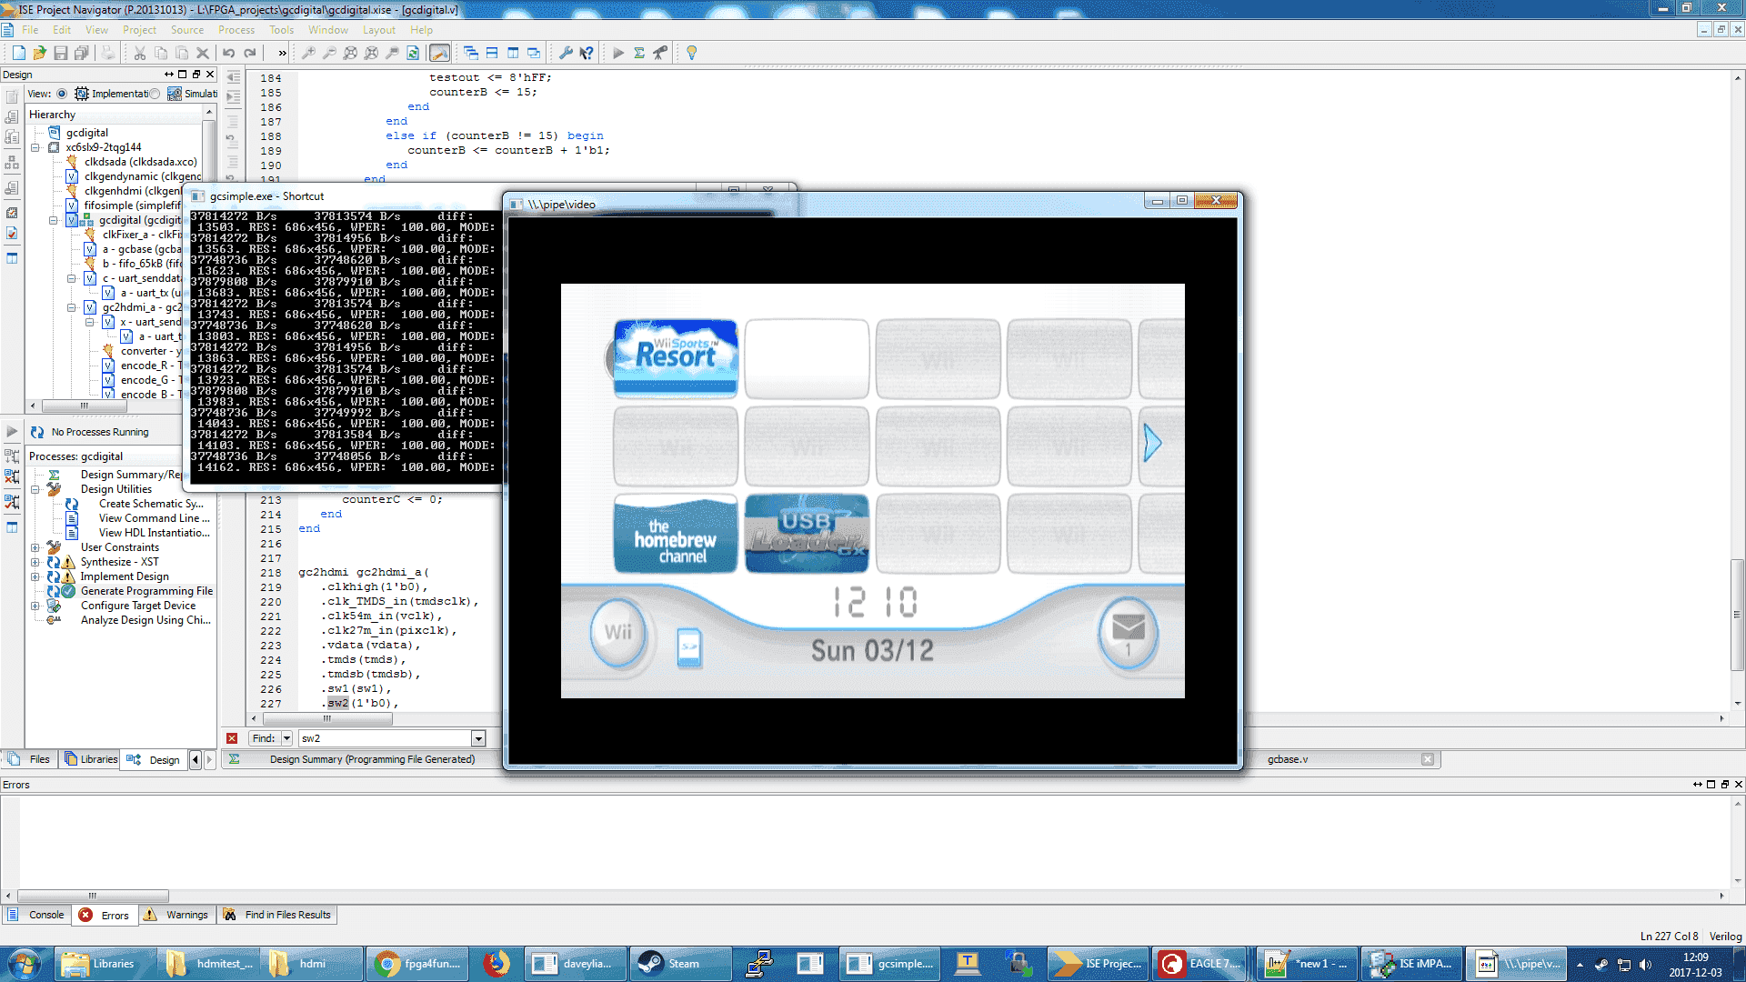Open the File menu
Viewport: 1746px width, 982px height.
(x=30, y=30)
